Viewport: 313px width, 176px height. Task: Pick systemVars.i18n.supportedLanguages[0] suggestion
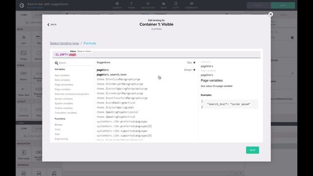pos(124,136)
